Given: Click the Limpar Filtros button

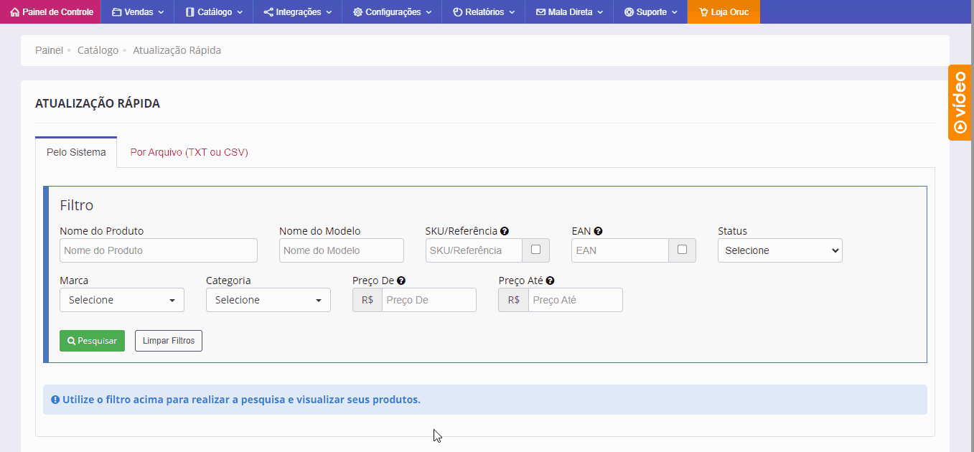Looking at the screenshot, I should 169,341.
